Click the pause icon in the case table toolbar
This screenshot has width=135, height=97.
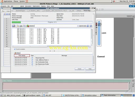point(7,14)
